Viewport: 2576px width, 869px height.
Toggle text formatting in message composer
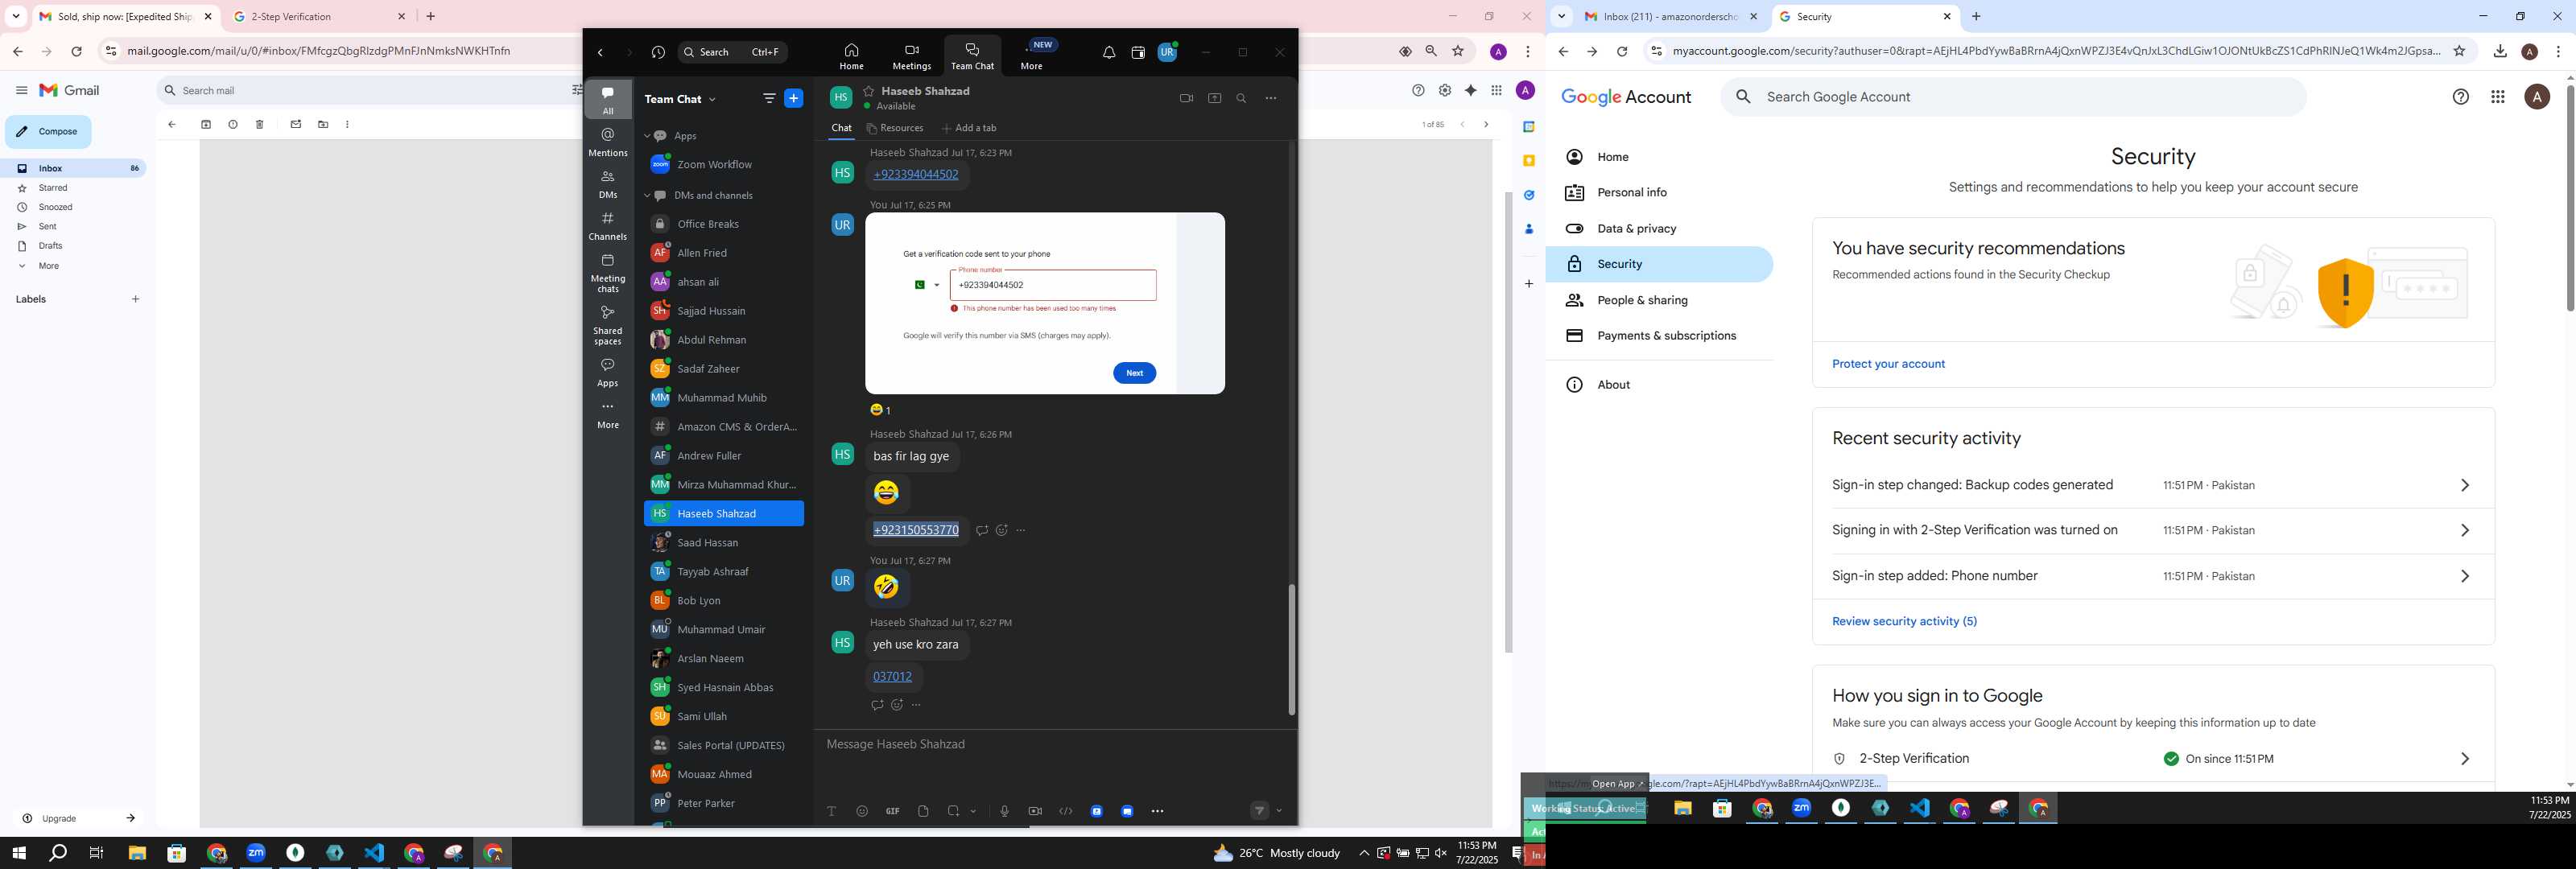point(831,811)
